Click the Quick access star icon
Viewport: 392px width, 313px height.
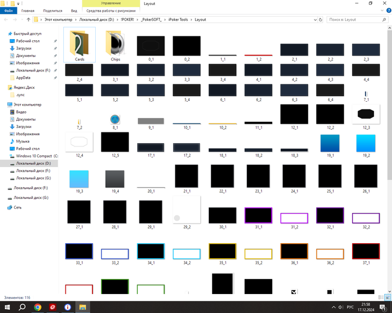pos(10,34)
